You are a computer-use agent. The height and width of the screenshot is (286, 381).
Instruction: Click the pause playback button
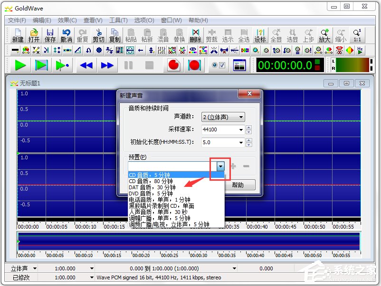pos(128,65)
